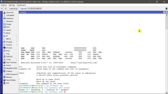This screenshot has width=168, height=94.
Task: Click the System icon in the sidebar
Action: [4, 45]
